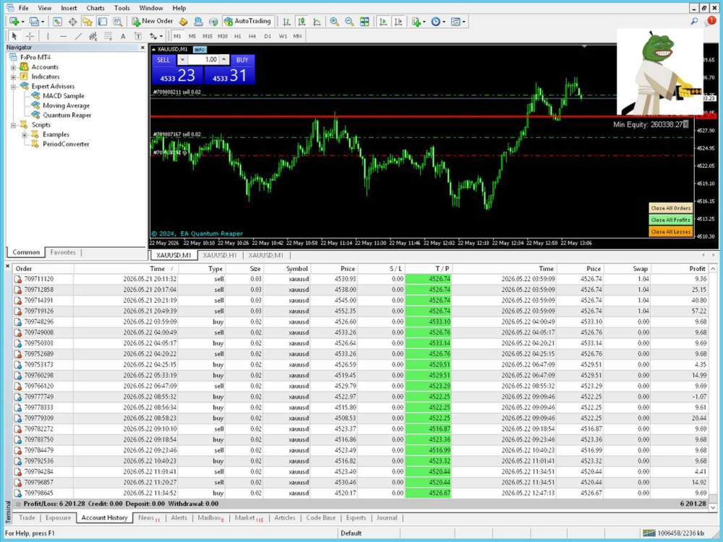The height and width of the screenshot is (542, 723).
Task: Select the Crosshair tool
Action: pyautogui.click(x=30, y=36)
